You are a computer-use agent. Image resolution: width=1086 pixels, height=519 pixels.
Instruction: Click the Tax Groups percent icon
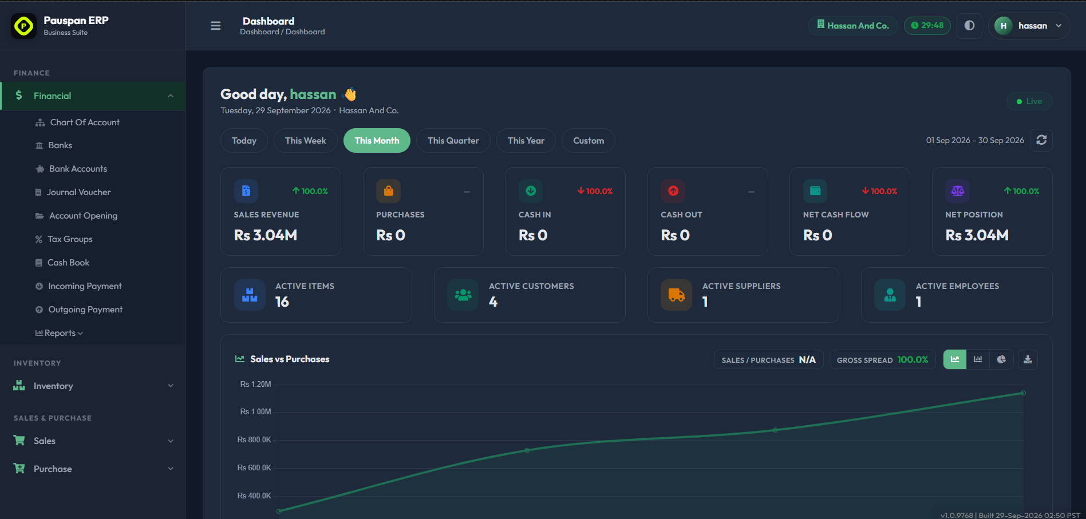click(x=39, y=239)
